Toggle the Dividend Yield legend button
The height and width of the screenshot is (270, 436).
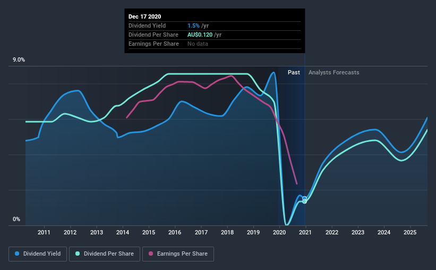pyautogui.click(x=38, y=254)
